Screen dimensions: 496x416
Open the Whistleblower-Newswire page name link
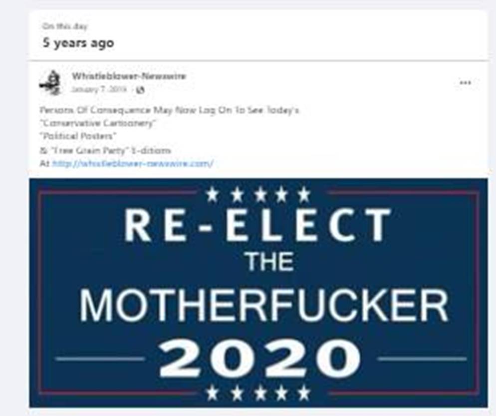point(129,76)
